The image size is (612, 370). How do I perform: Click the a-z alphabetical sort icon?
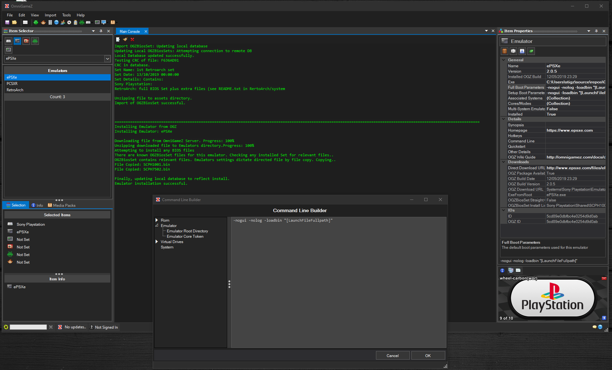[x=513, y=51]
